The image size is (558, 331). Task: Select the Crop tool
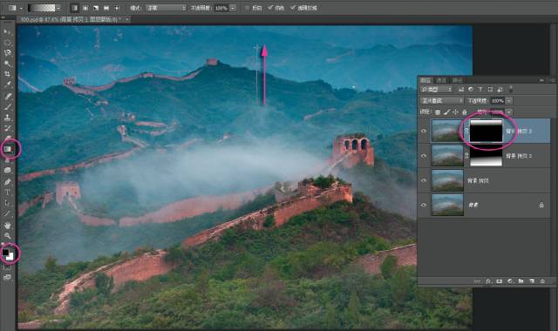coord(7,74)
